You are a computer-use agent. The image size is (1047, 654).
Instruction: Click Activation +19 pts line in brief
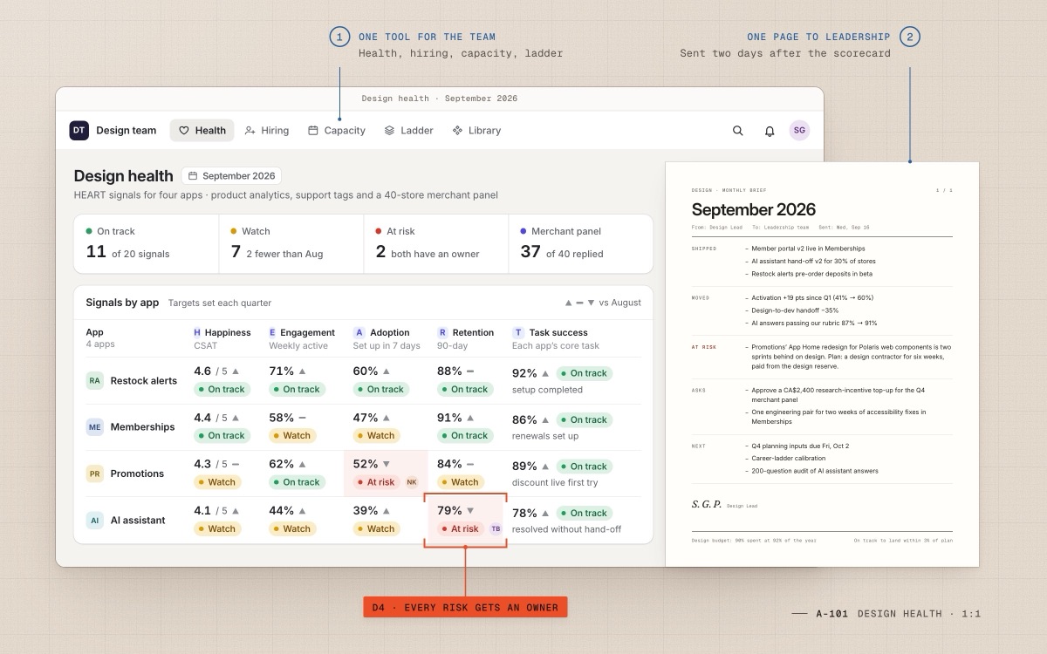[x=812, y=297]
